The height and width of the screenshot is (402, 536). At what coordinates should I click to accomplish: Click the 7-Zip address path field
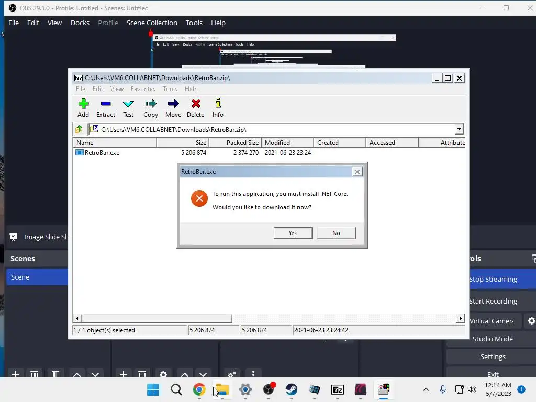point(272,129)
